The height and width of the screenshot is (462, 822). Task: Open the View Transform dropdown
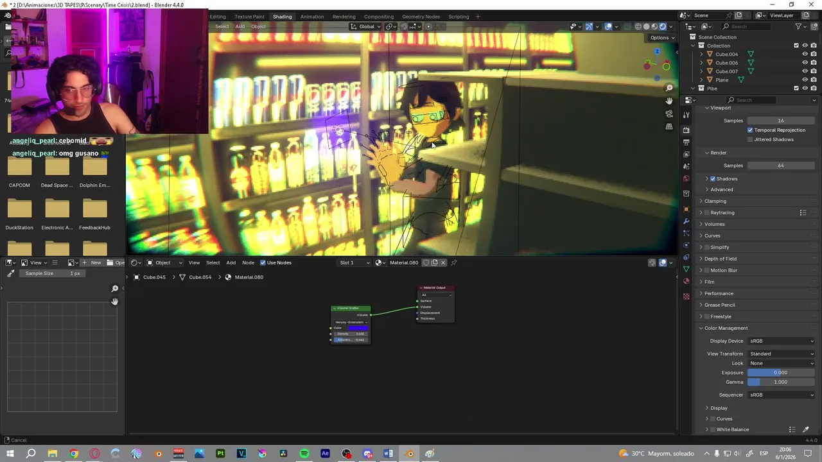[x=782, y=354]
